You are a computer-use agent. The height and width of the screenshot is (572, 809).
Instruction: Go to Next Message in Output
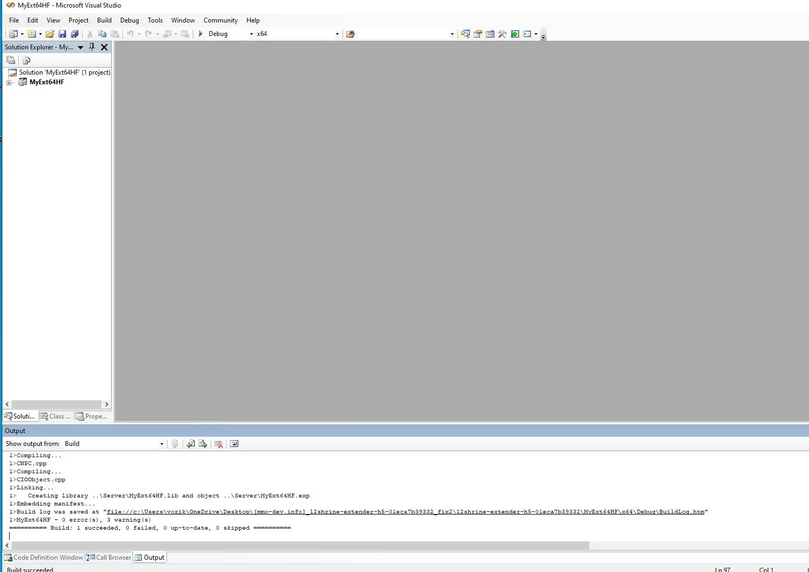pyautogui.click(x=203, y=444)
